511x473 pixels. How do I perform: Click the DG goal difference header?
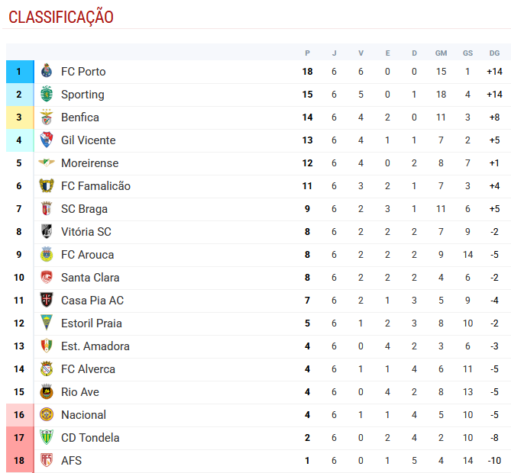(x=494, y=53)
